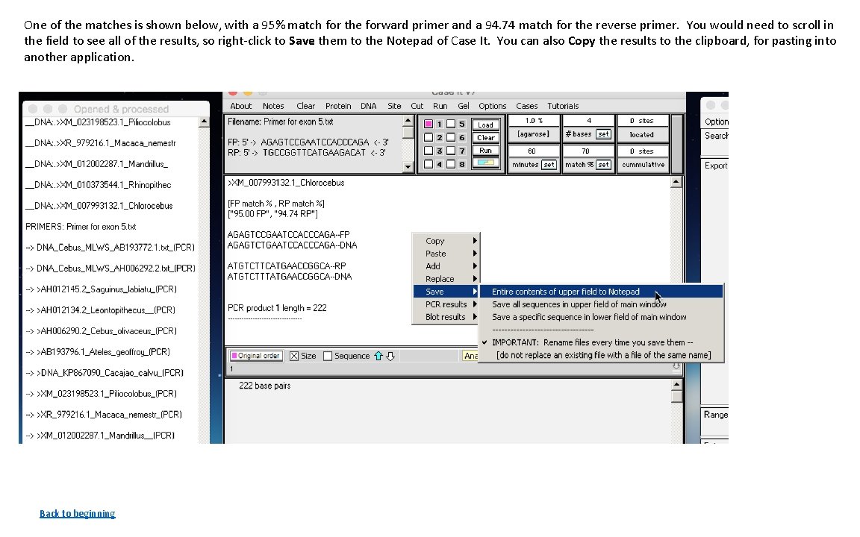Check the lane 8 checkbox
The height and width of the screenshot is (537, 860).
pos(450,164)
